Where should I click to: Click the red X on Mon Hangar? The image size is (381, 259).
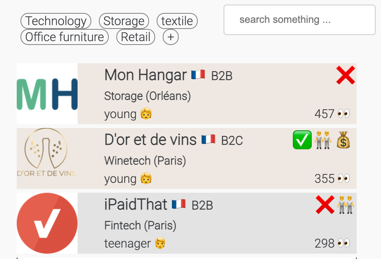[345, 75]
